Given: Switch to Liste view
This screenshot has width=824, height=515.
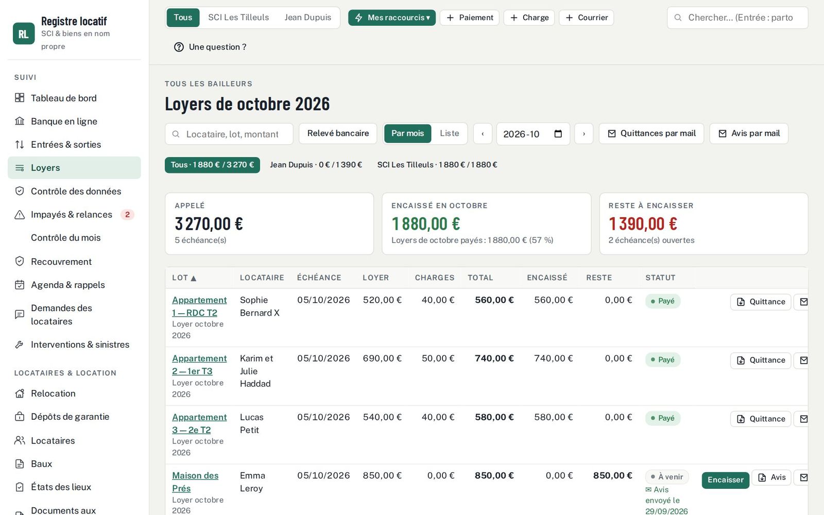Looking at the screenshot, I should 449,133.
